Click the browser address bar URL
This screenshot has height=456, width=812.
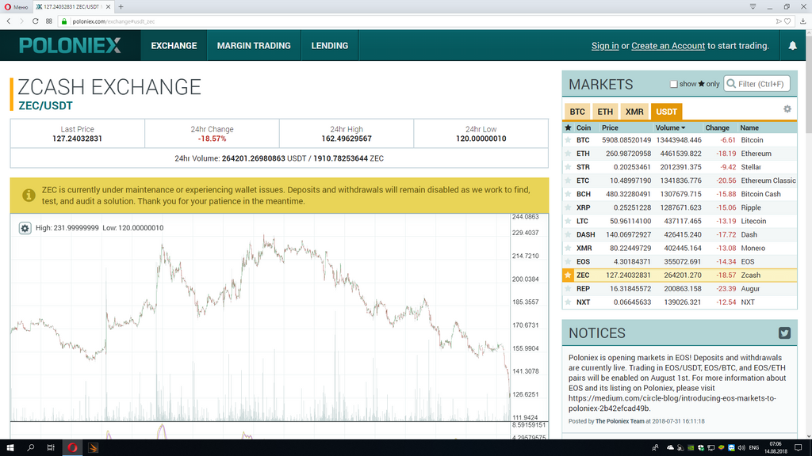pos(113,21)
